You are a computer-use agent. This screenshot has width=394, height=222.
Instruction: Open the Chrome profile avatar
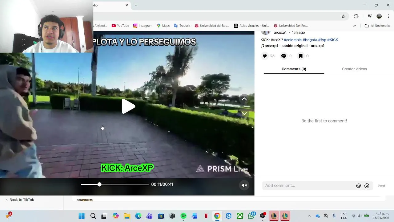point(379,16)
